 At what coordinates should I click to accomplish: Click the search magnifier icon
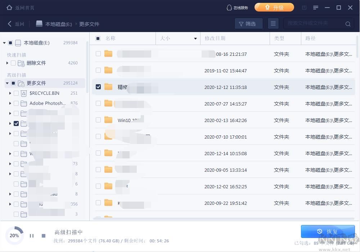tap(348, 23)
